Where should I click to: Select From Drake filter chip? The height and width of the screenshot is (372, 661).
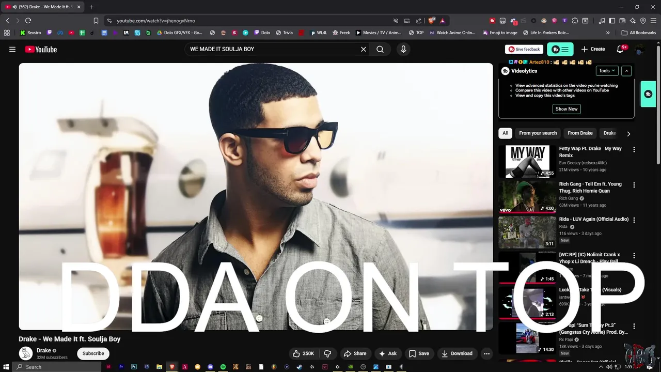click(580, 133)
